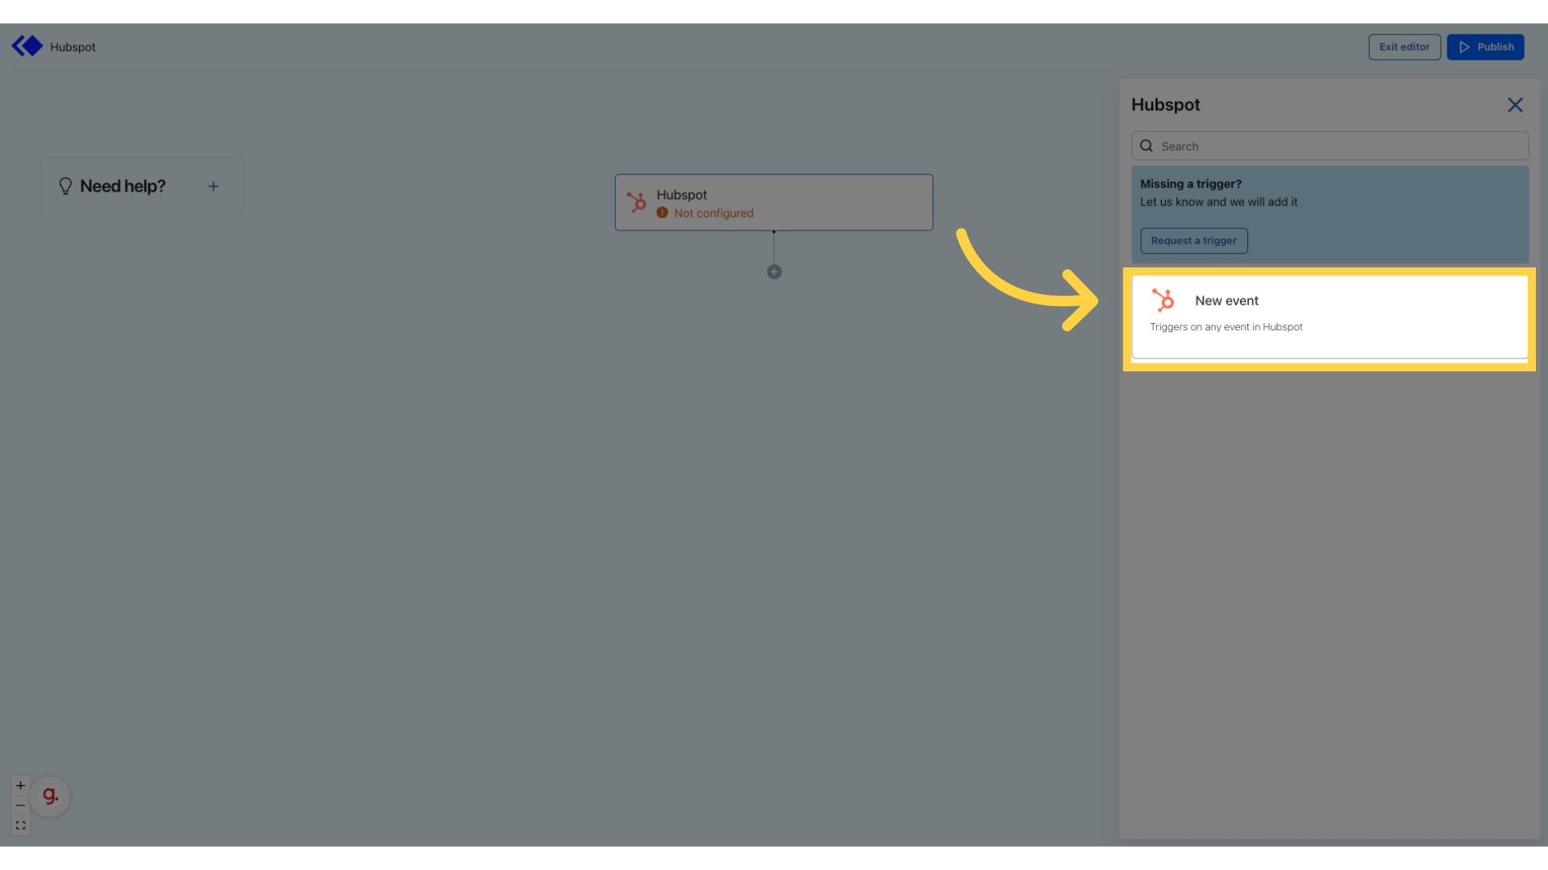
Task: Zoom in on the canvas
Action: pyautogui.click(x=20, y=785)
